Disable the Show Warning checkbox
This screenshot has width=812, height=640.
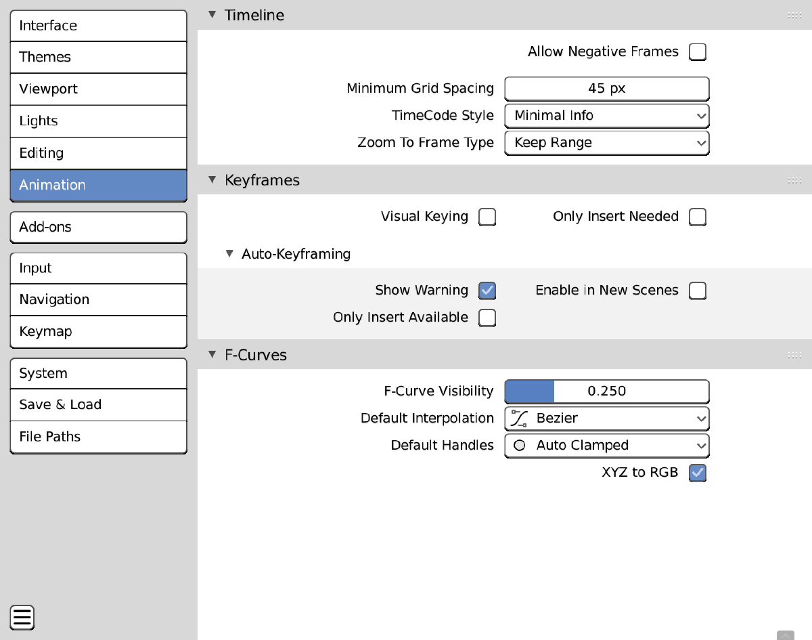click(487, 291)
